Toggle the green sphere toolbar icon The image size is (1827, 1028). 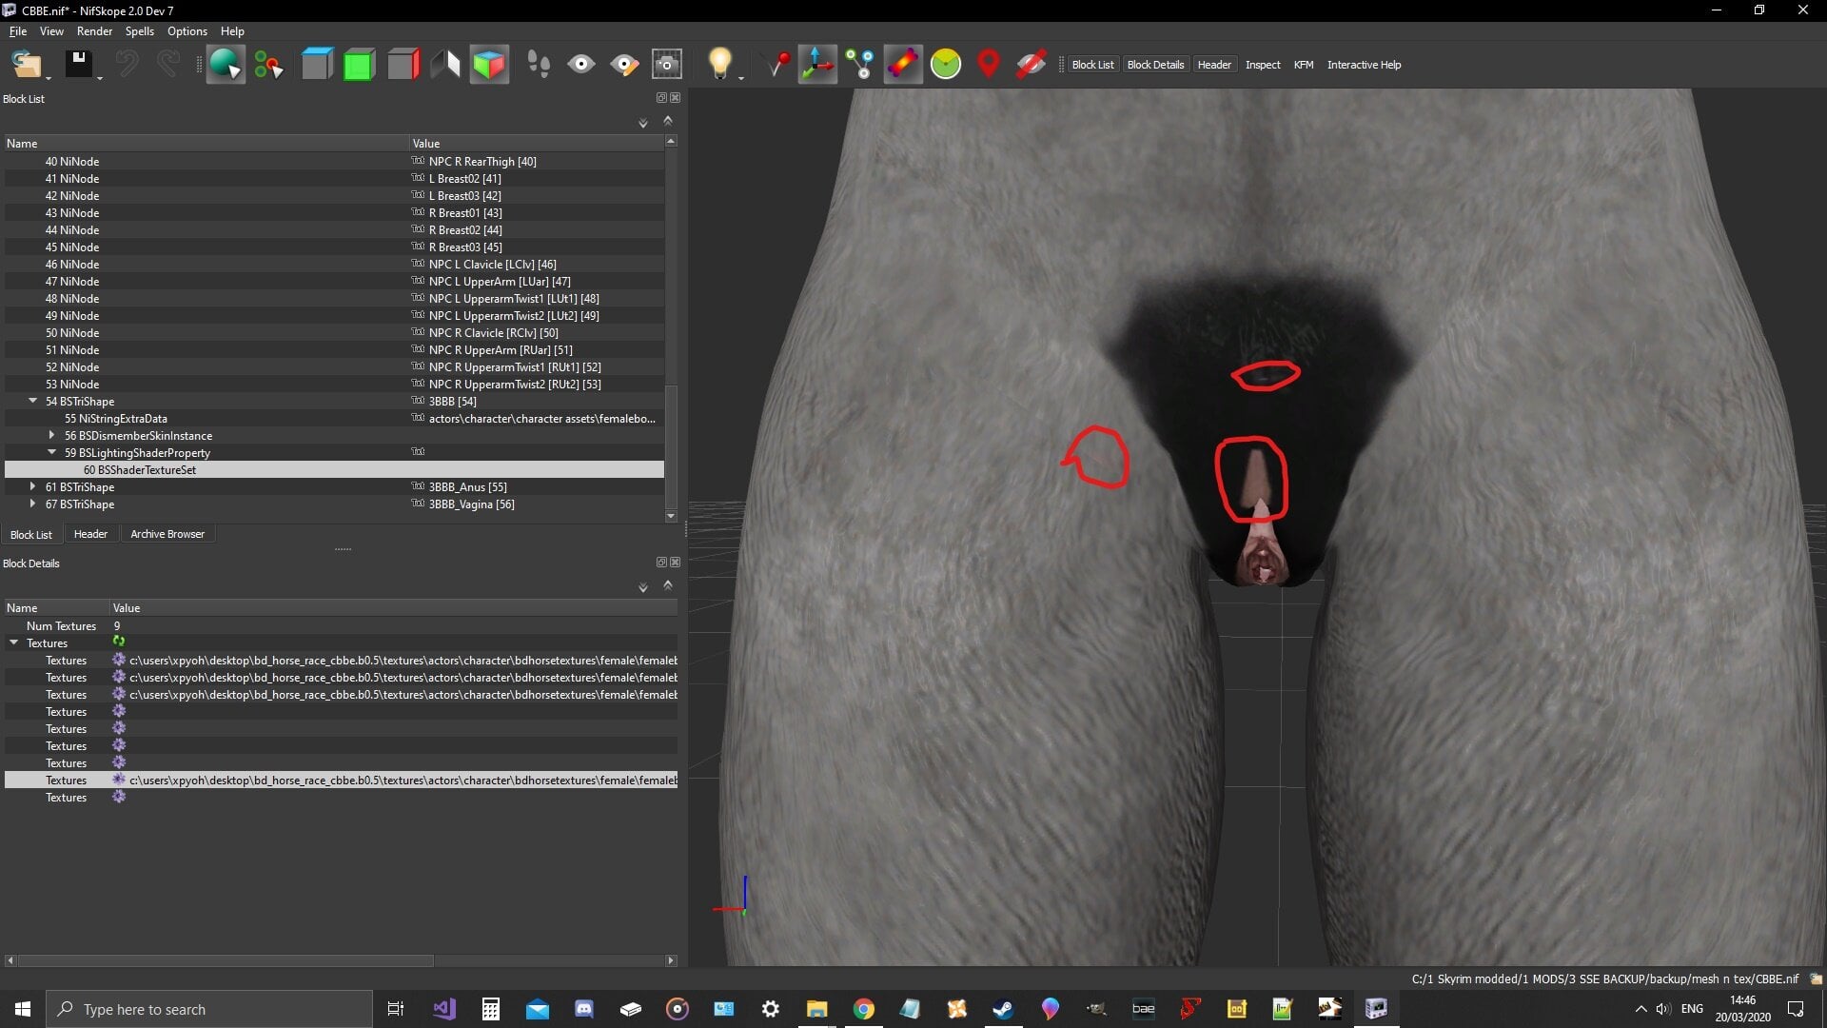(x=946, y=65)
